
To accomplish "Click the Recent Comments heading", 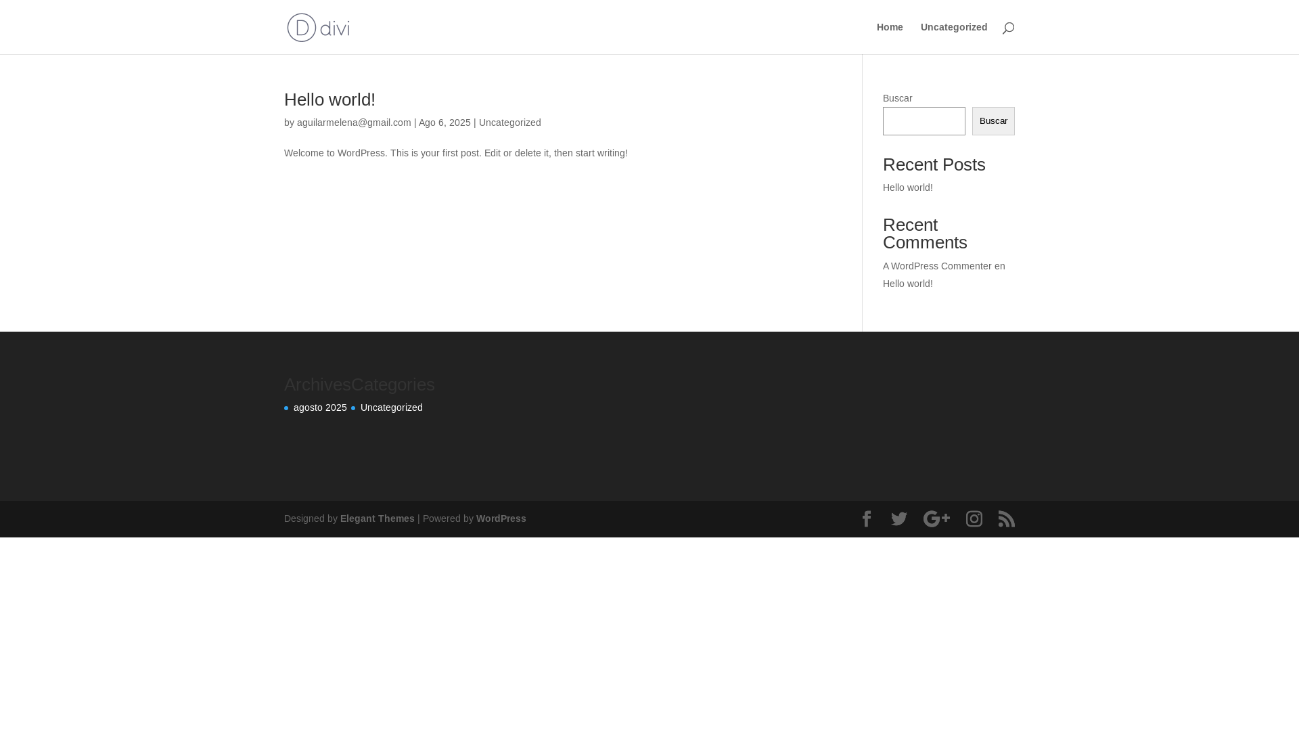I will (x=925, y=234).
